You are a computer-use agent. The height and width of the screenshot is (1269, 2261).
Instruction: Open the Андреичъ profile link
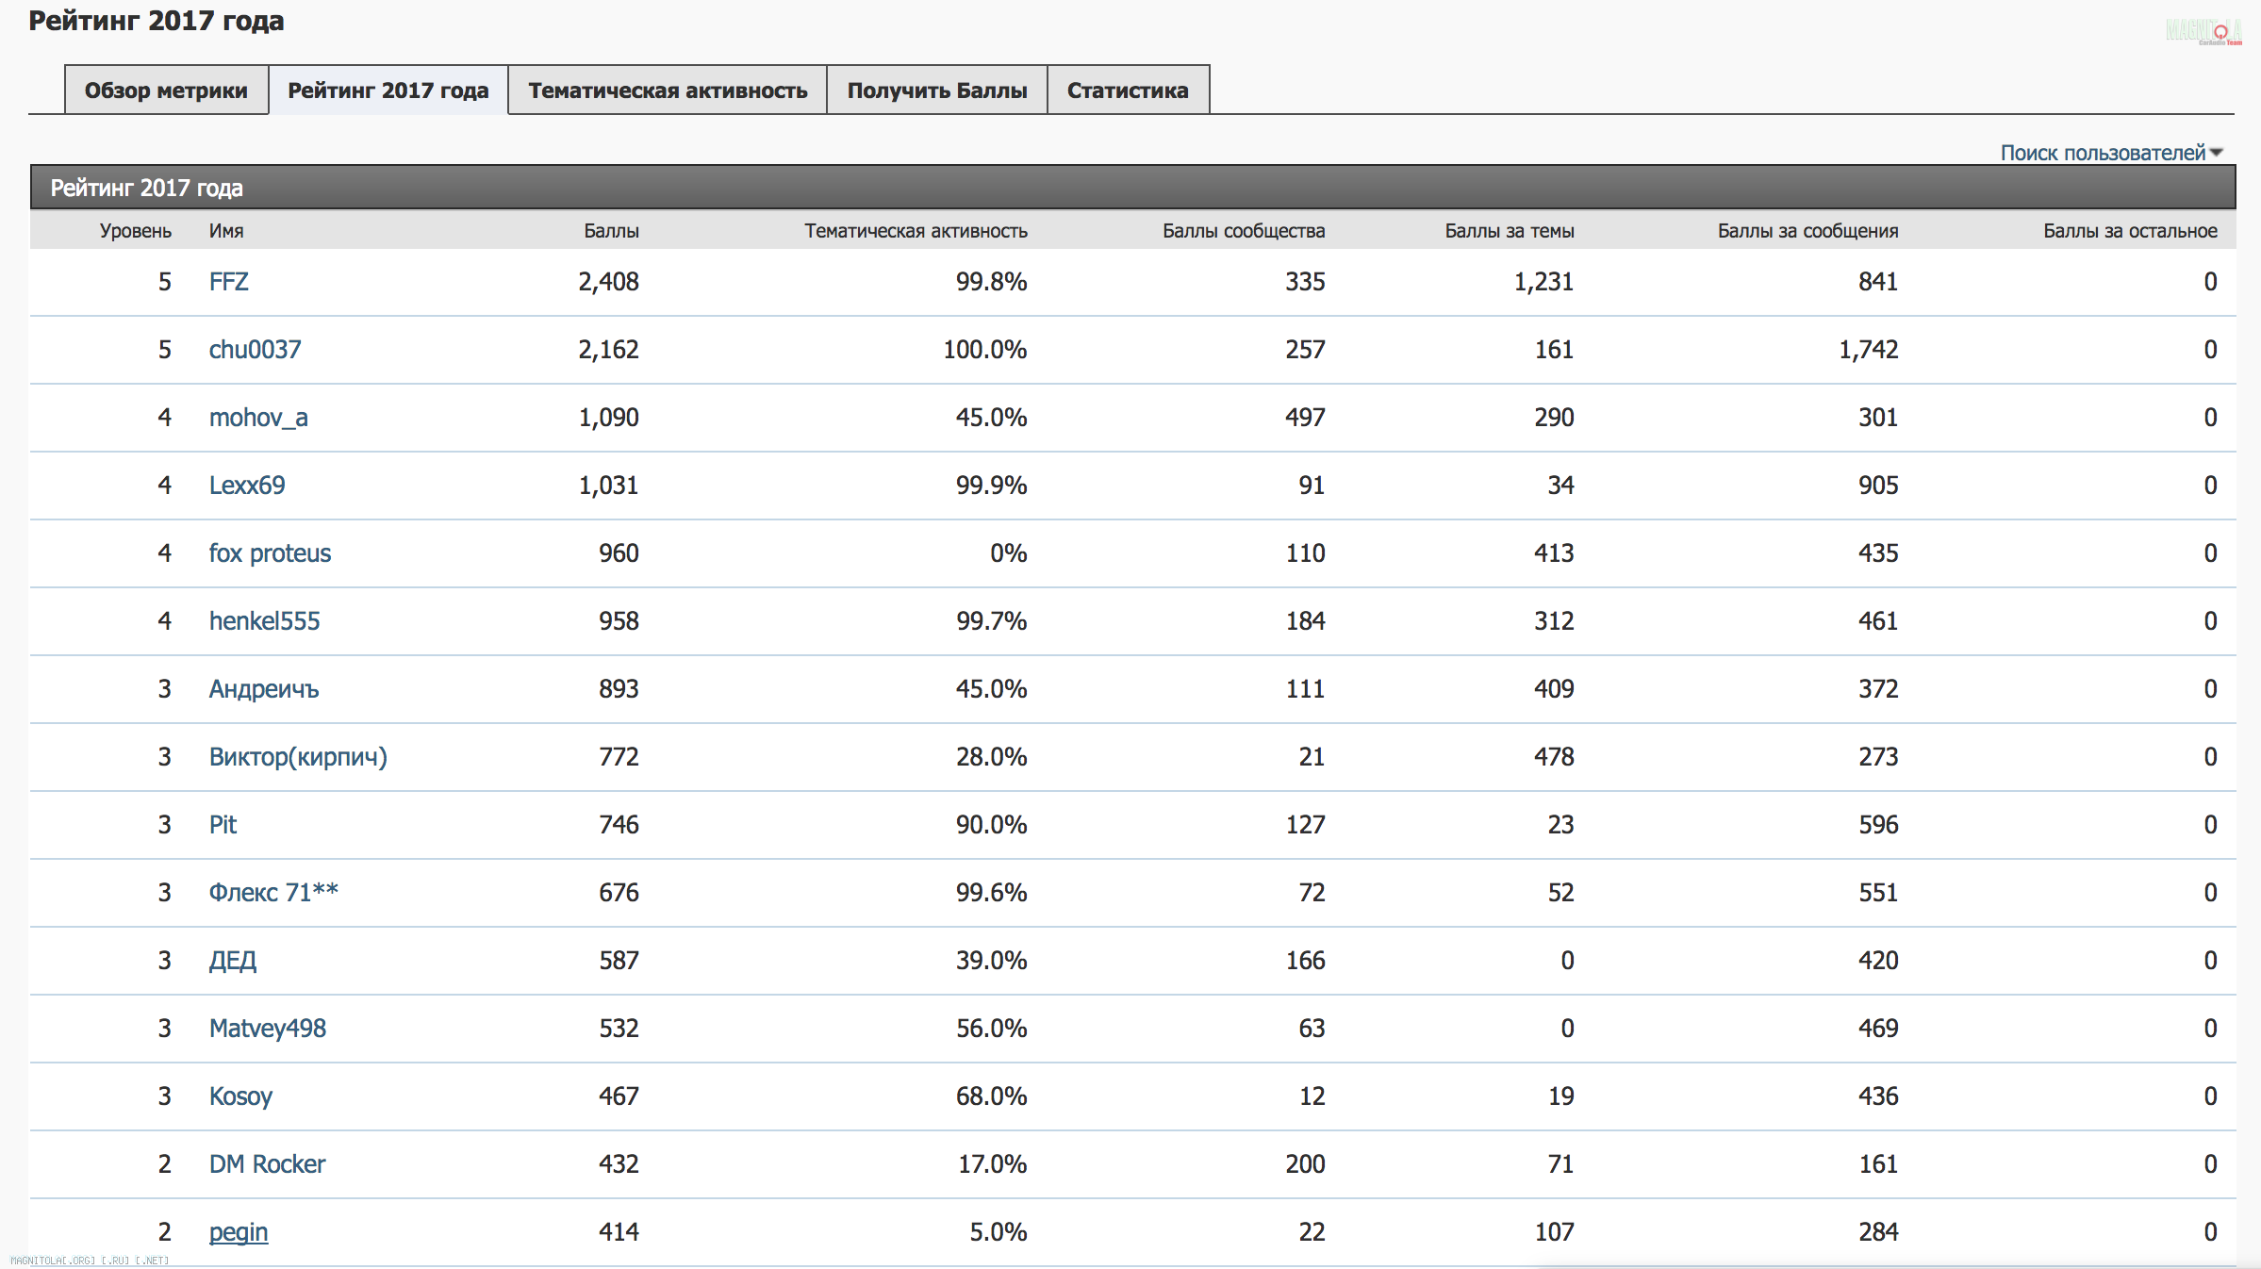pos(263,689)
